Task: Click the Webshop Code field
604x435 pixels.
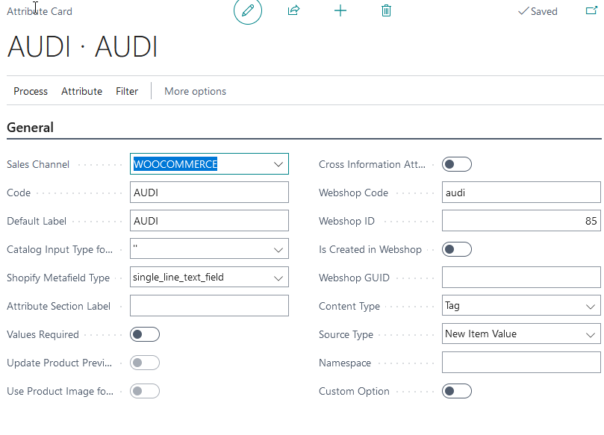Action: (x=521, y=193)
